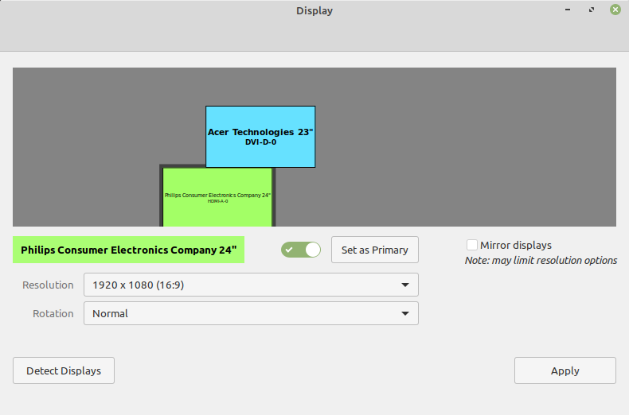Open the Resolution dropdown
This screenshot has width=629, height=415.
pos(250,285)
